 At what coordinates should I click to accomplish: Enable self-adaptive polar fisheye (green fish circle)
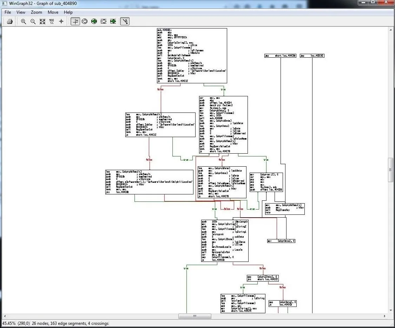point(94,21)
